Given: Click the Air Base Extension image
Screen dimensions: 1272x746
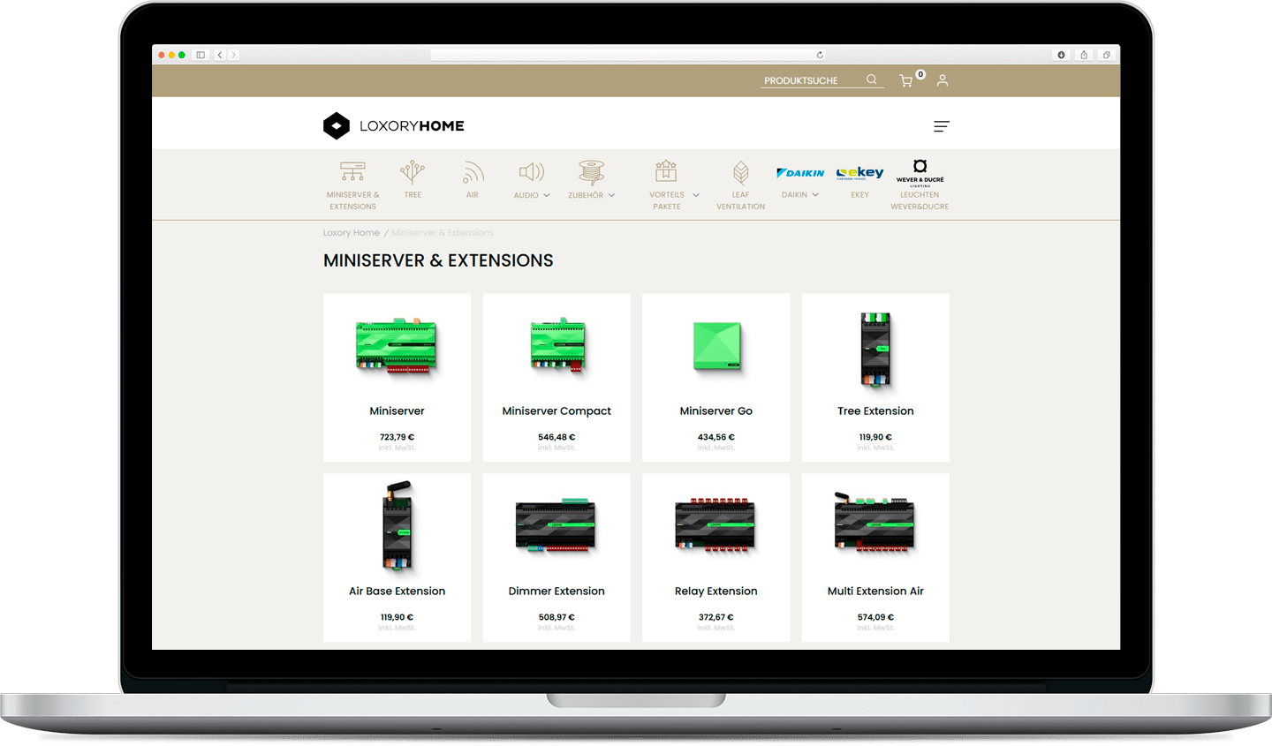Looking at the screenshot, I should point(397,525).
